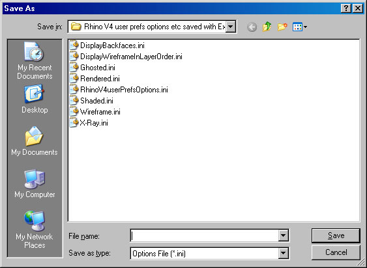Browse My Network Places
Viewport: 367px width, 268px height.
pos(35,230)
